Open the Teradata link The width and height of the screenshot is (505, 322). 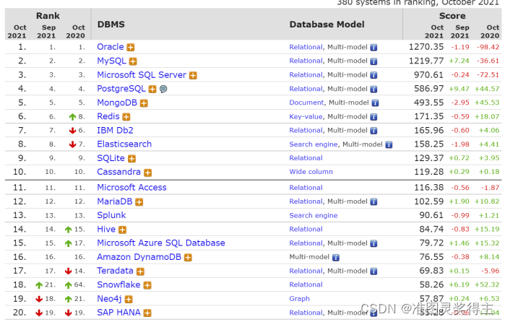[x=116, y=271]
